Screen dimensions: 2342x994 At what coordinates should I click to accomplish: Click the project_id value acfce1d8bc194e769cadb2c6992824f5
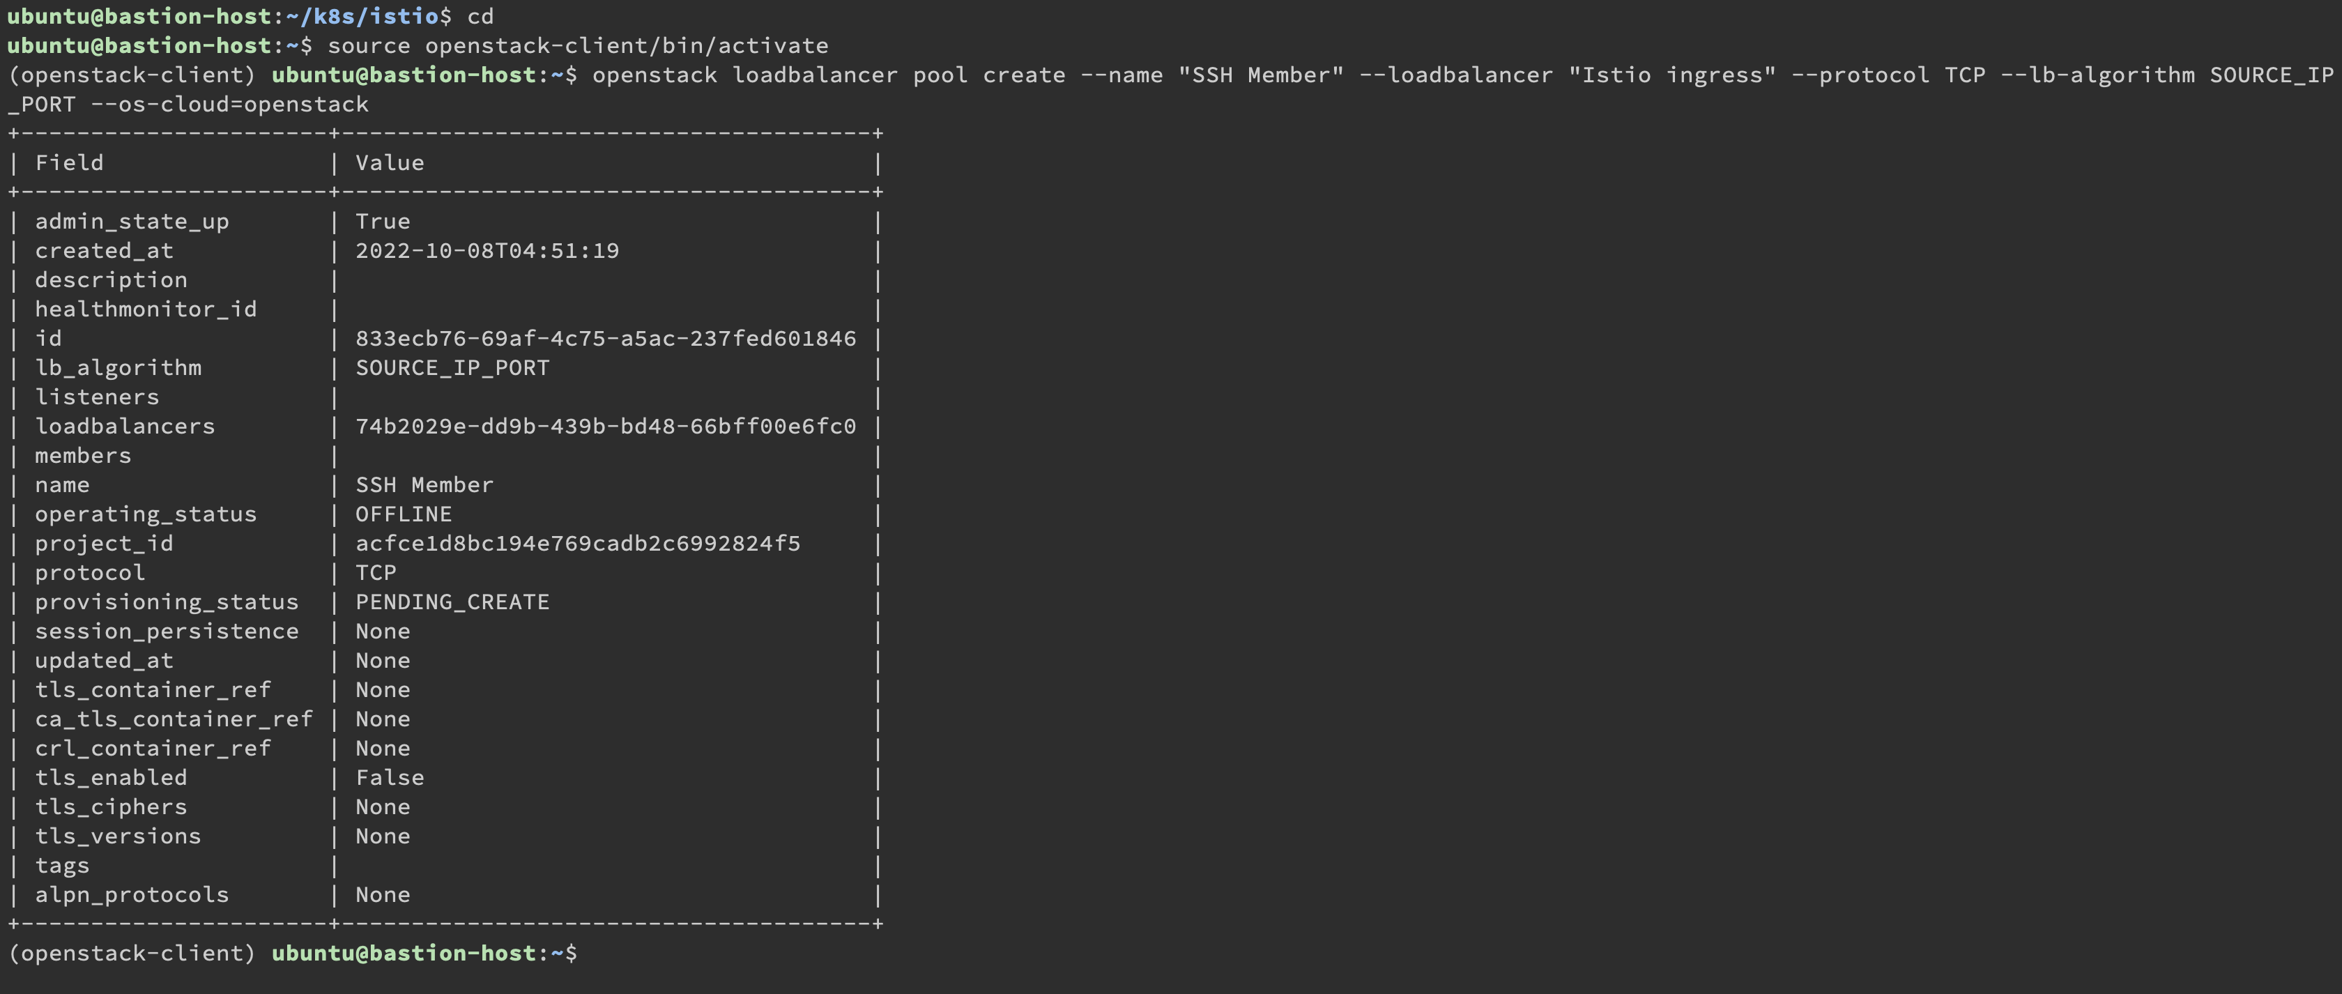point(577,544)
